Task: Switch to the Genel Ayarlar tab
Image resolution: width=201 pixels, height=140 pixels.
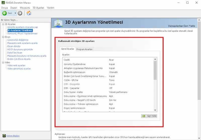Action: (x=68, y=49)
